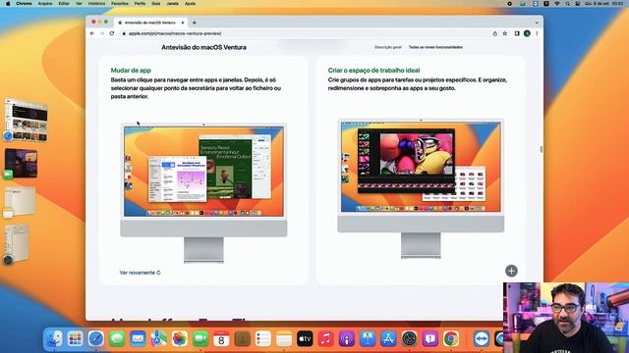Screen dimensions: 629x353
Task: Expand the Criar o espaço de trabalho card
Action: point(511,271)
